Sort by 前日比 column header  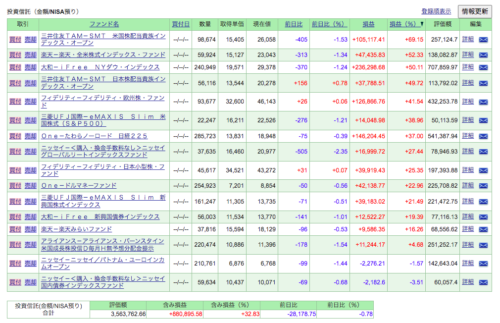point(294,24)
